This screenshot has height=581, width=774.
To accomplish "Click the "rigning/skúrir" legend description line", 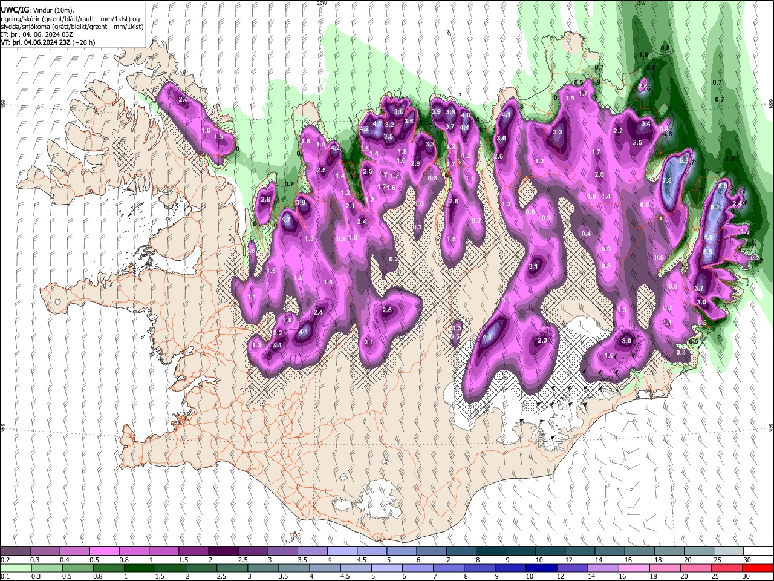I will [x=71, y=19].
